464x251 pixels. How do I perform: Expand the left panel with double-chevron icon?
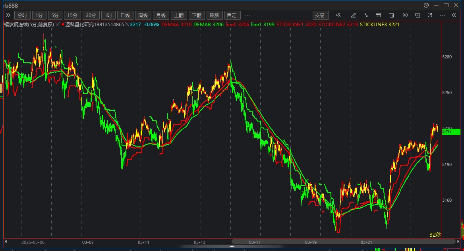pos(8,15)
